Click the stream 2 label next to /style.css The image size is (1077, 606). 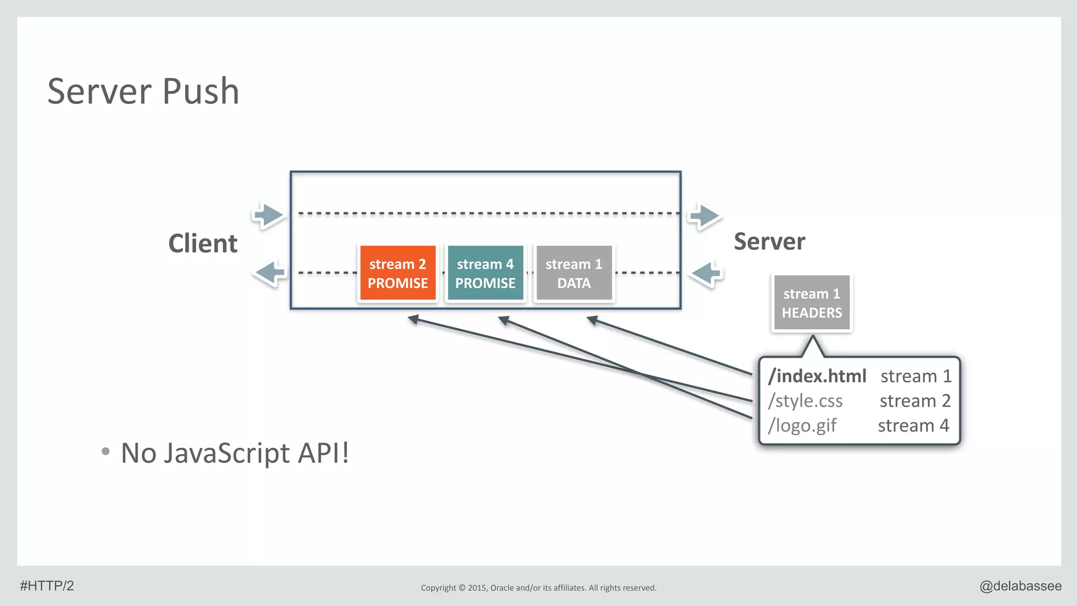pos(915,401)
